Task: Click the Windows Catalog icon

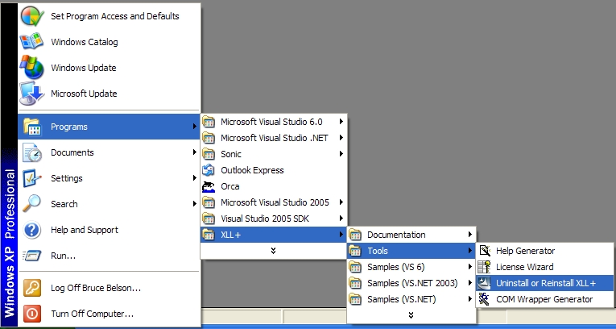Action: [x=32, y=42]
